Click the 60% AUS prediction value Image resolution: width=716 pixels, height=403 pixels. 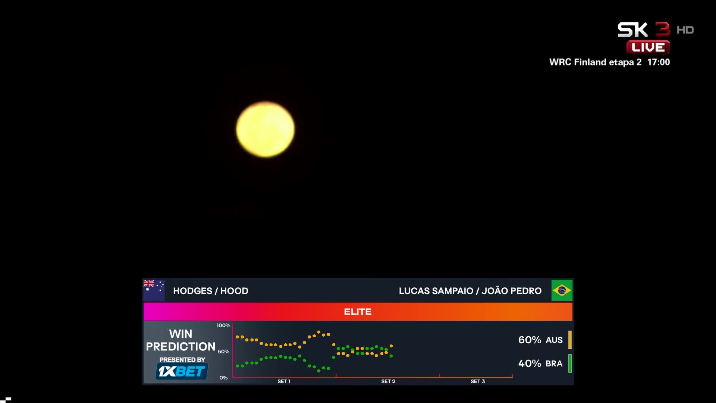(x=540, y=340)
